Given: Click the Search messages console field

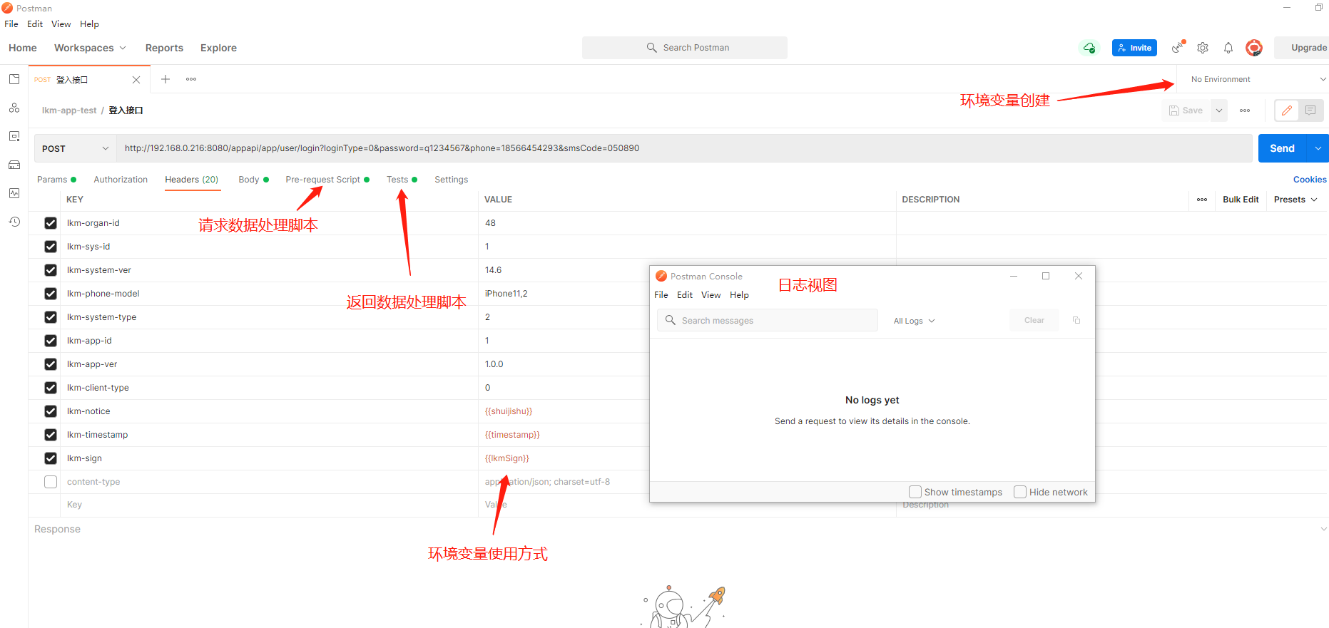Looking at the screenshot, I should 768,320.
